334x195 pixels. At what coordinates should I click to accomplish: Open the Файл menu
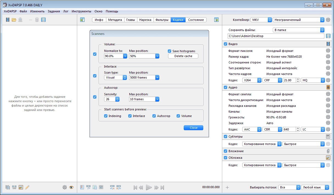point(23,11)
